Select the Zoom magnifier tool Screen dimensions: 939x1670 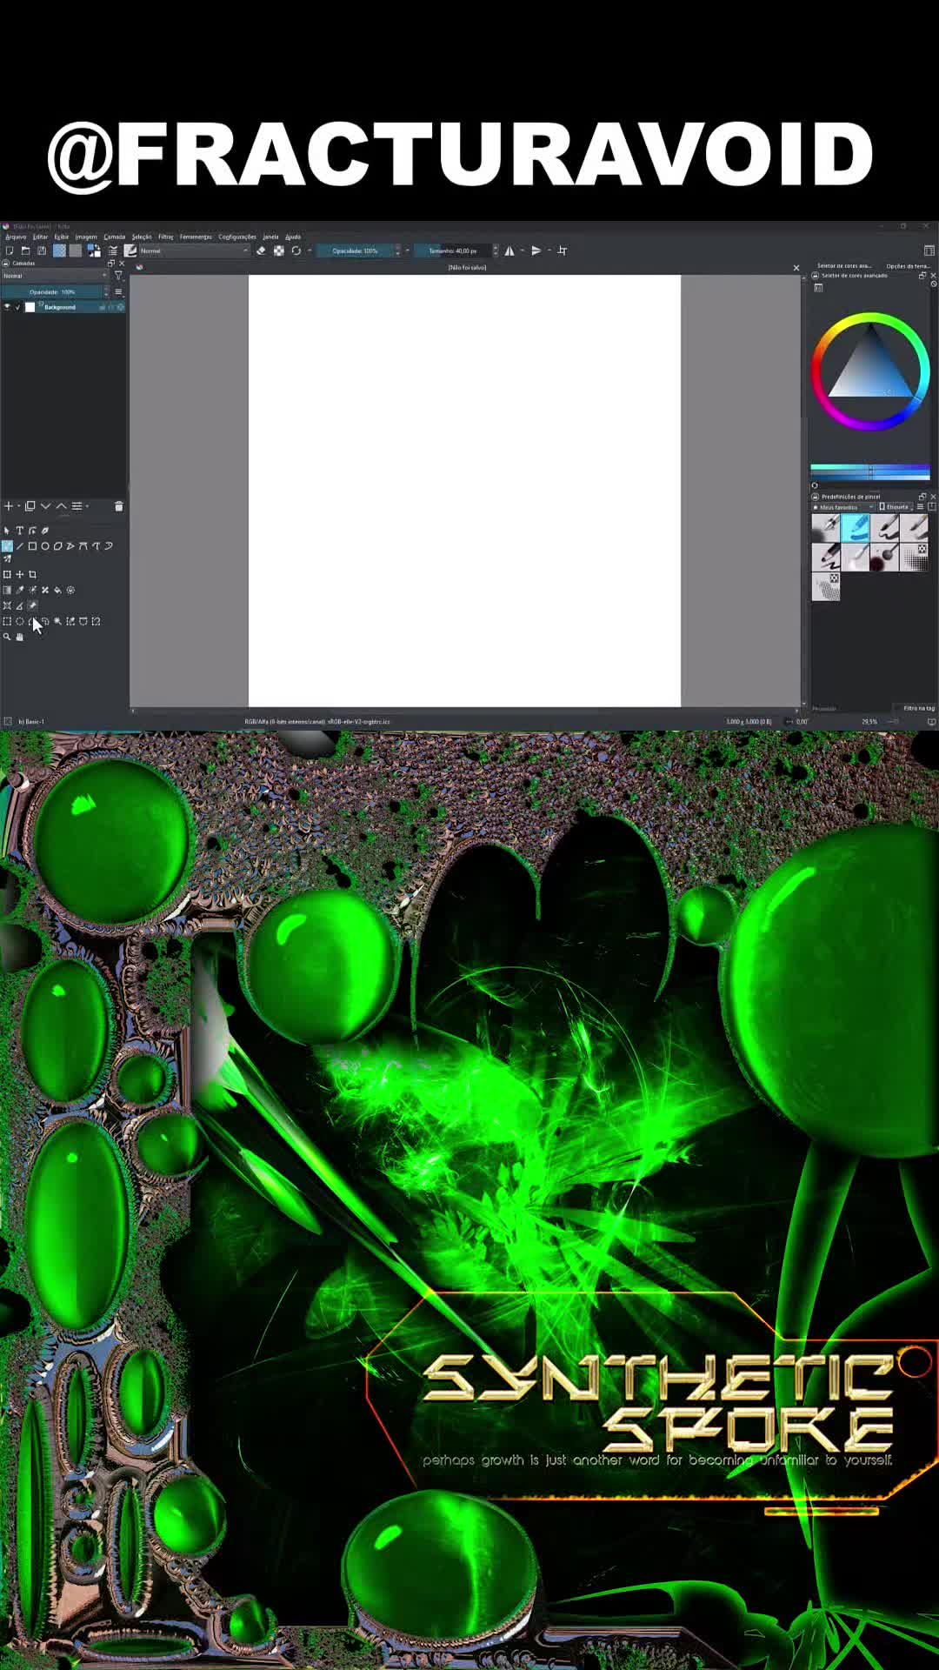(7, 637)
